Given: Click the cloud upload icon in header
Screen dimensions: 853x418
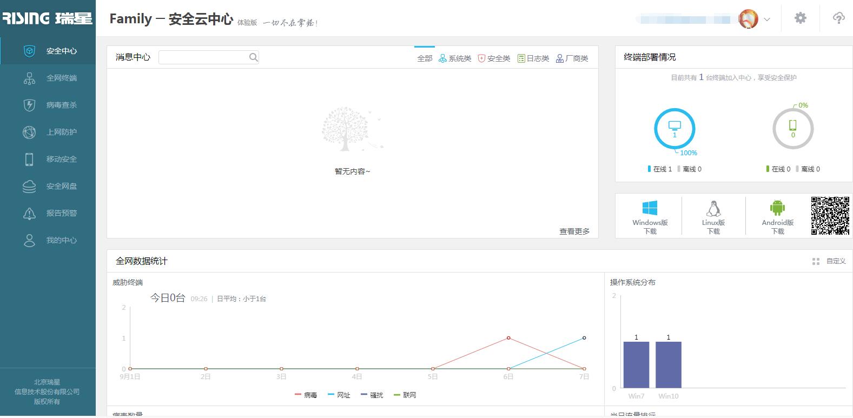Looking at the screenshot, I should pyautogui.click(x=838, y=18).
